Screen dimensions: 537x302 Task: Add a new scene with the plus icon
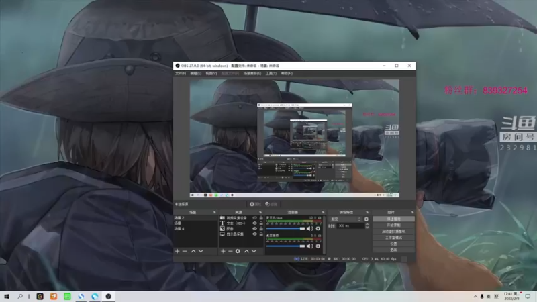pyautogui.click(x=177, y=251)
